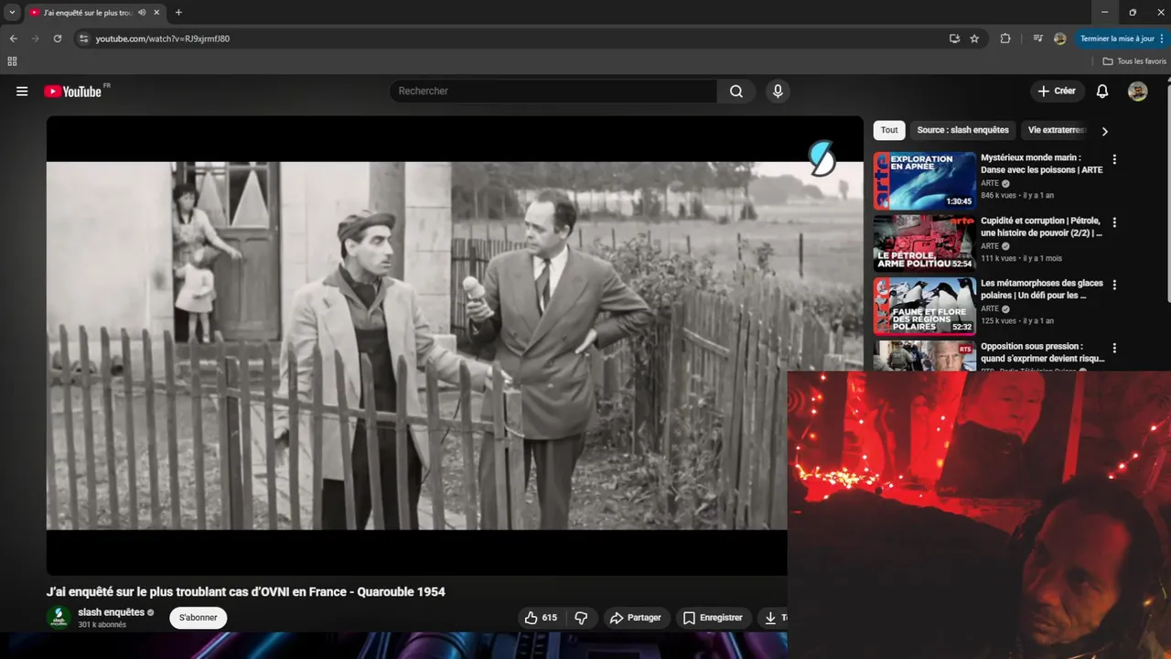Go to the YouTube home logo

(72, 92)
